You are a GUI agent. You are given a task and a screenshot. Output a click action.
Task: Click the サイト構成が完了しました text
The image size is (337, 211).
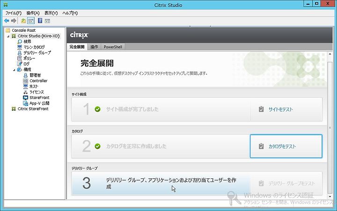coord(132,109)
